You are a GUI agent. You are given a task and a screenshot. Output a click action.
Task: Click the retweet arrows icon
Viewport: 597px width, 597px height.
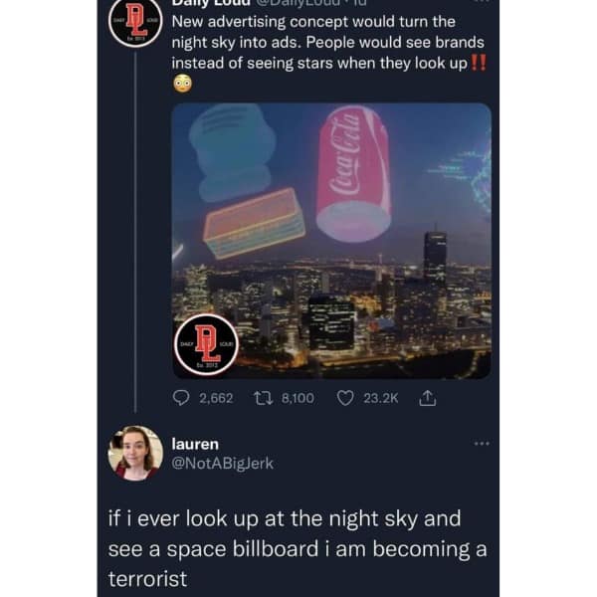[263, 398]
